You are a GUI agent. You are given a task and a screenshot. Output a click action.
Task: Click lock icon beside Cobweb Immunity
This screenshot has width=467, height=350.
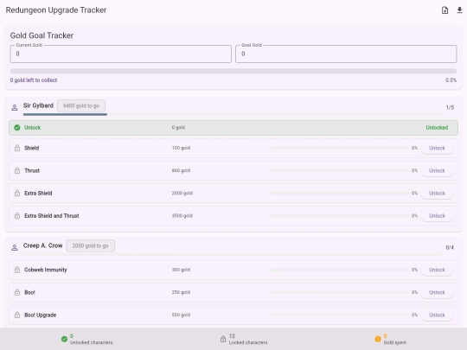coord(17,270)
